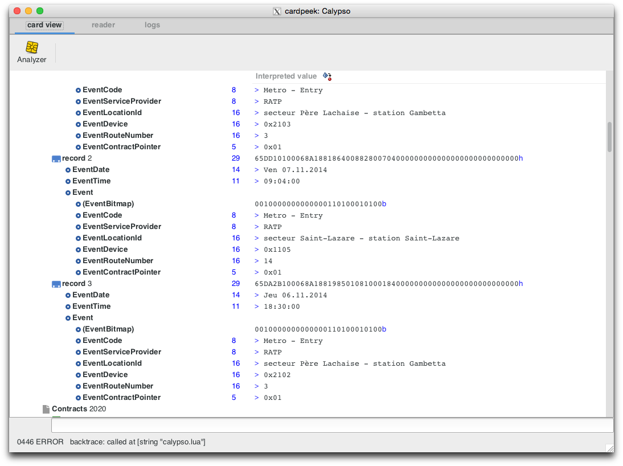The width and height of the screenshot is (623, 466).
Task: Click bullet icon of EventDevice 0x1105 row
Action: 78,250
